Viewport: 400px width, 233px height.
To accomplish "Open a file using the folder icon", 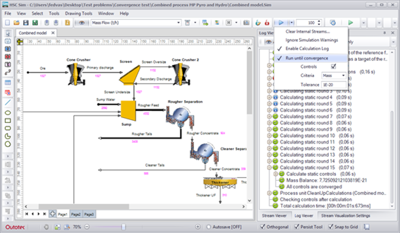I will coord(17,23).
